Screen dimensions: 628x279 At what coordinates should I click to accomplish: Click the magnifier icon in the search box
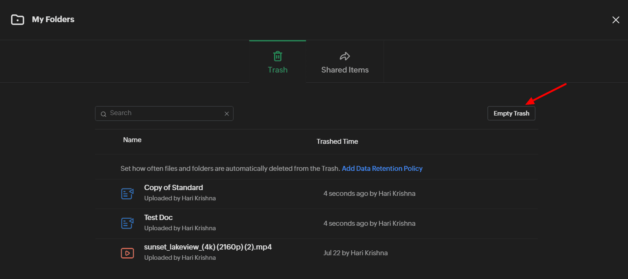click(104, 114)
